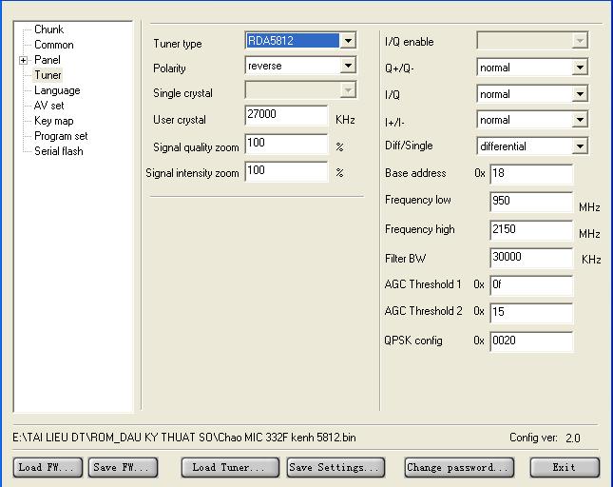The image size is (613, 487).
Task: Expand the Panel tree node
Action: click(23, 60)
